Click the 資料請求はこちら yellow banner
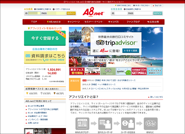This screenshot has width=185, height=134. coord(45,57)
